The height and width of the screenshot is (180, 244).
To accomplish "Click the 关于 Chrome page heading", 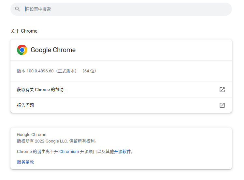I will click(24, 31).
